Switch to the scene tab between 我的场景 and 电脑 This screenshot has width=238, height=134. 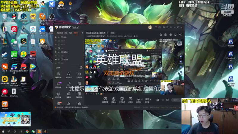point(66,33)
